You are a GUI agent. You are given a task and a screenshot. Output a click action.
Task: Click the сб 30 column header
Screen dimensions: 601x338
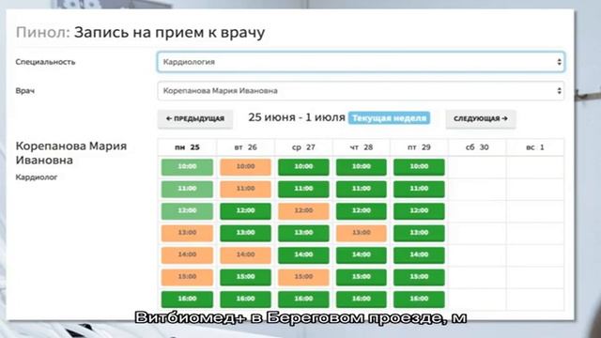(x=477, y=147)
